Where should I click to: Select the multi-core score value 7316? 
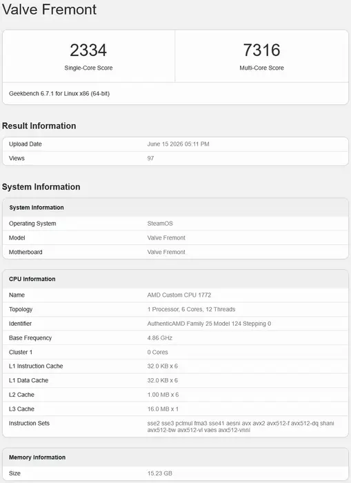262,50
